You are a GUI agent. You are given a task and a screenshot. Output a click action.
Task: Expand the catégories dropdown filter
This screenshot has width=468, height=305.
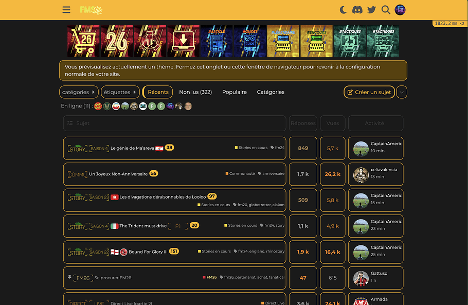click(x=79, y=92)
